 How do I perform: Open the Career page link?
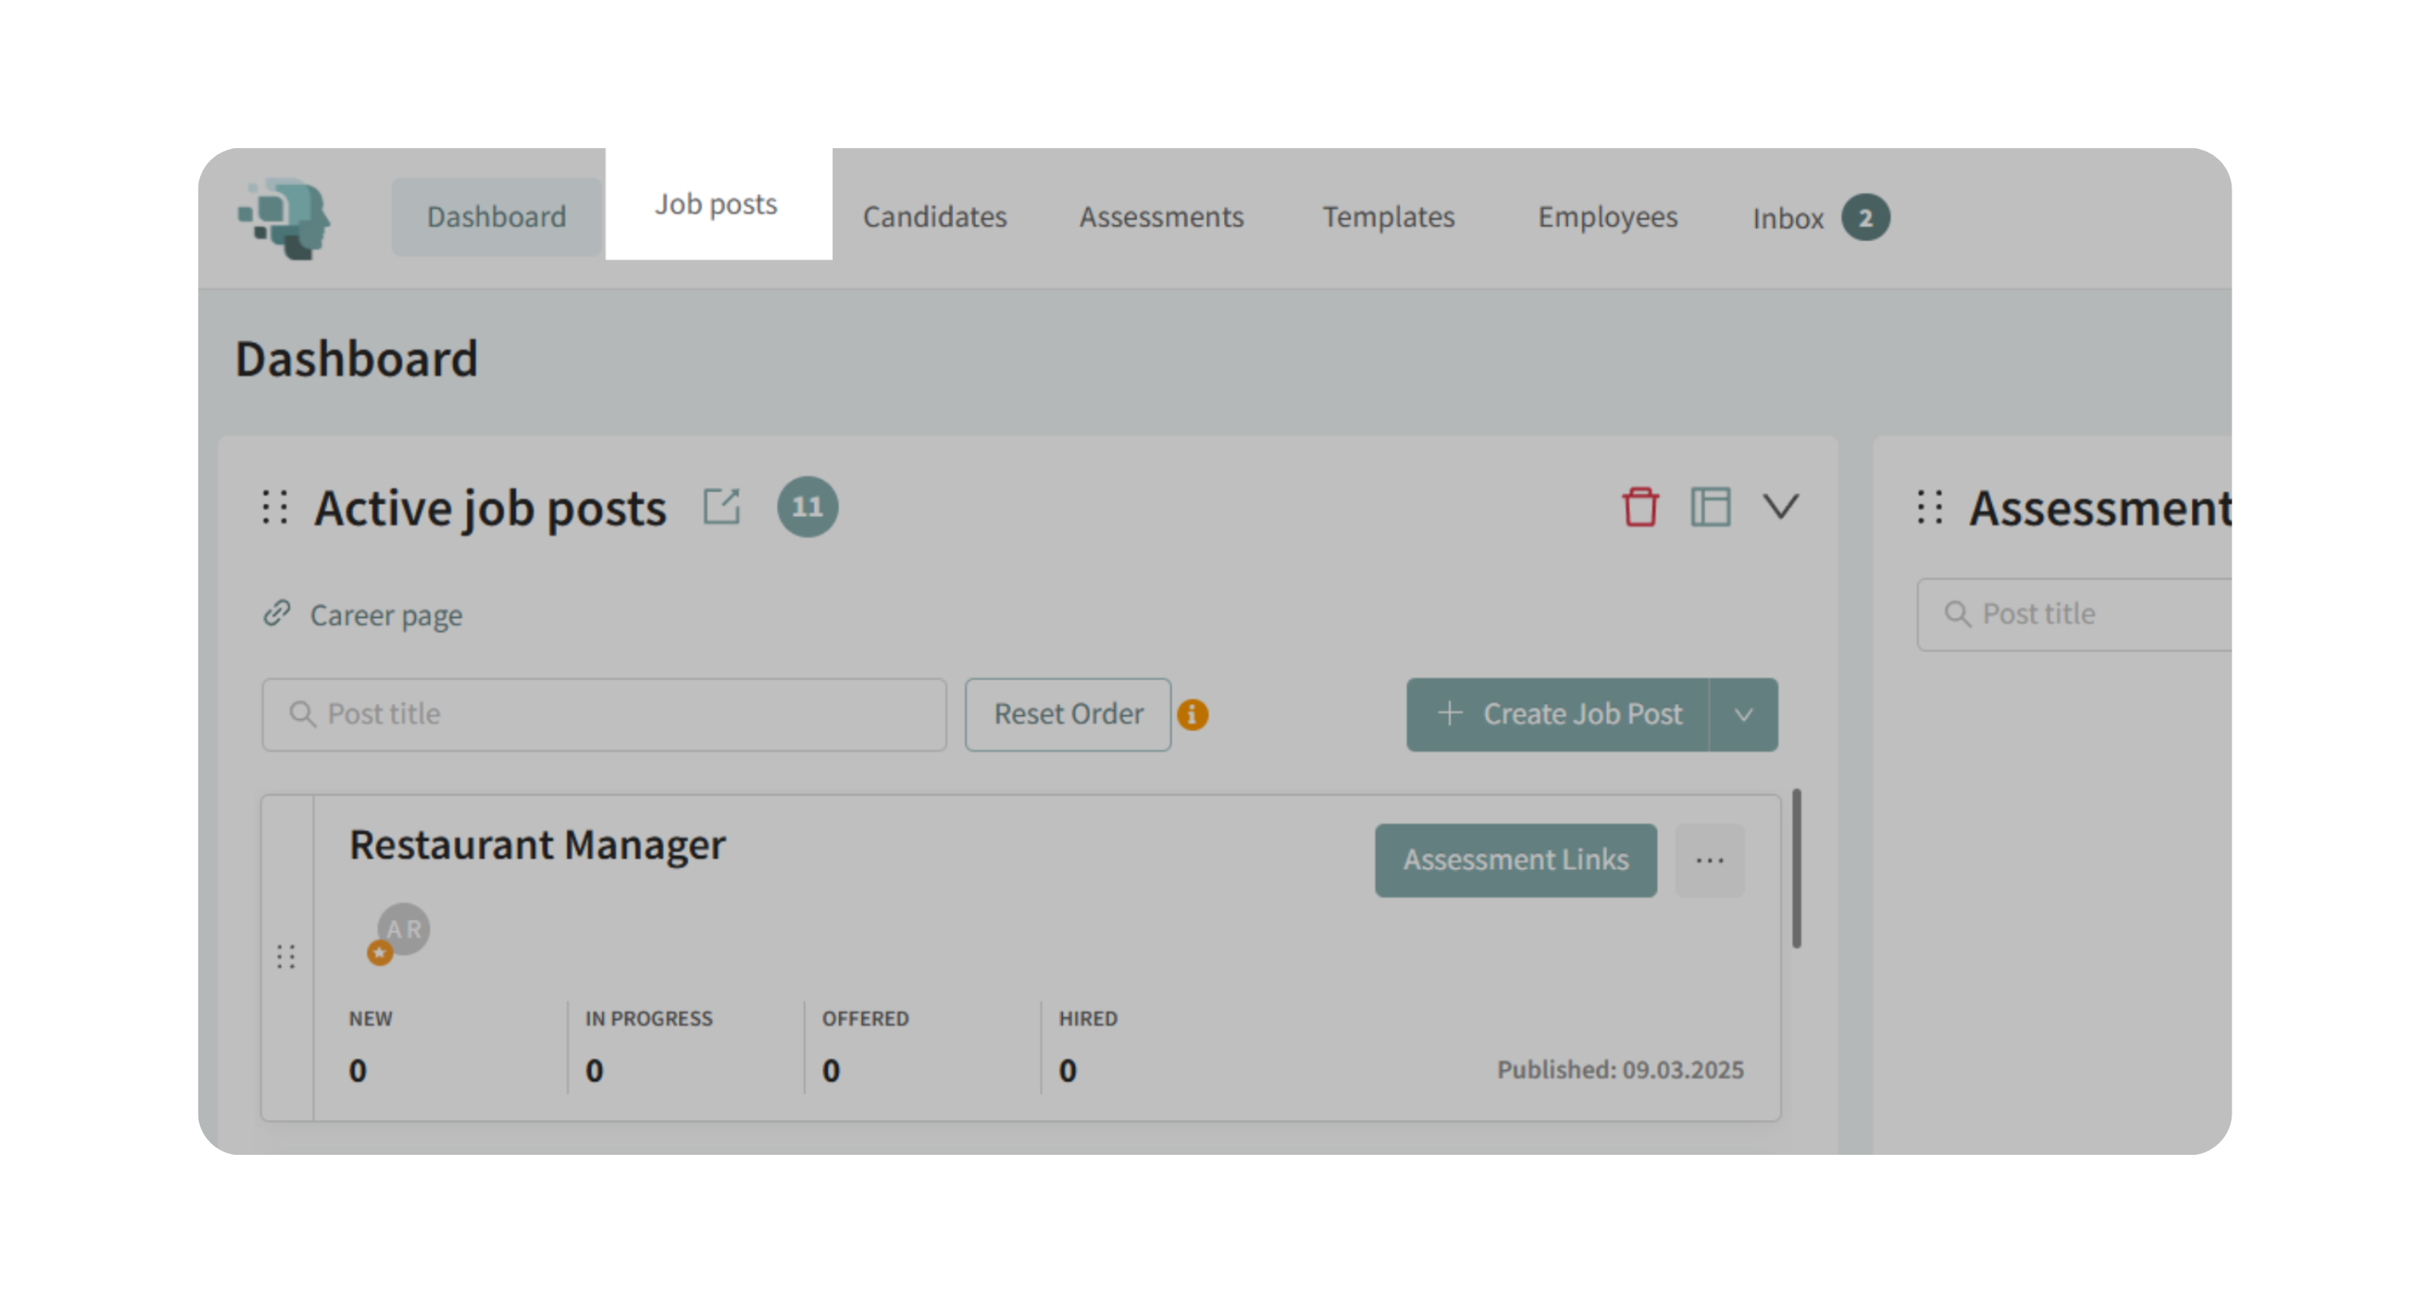pyautogui.click(x=385, y=615)
